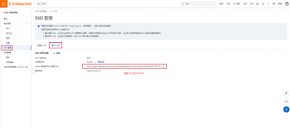This screenshot has height=128, width=290.
Task: Click the 元数据文档 label
Action: 40,62
